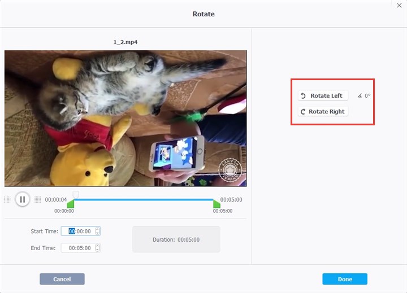
Task: Click the 1_2.mp4 file name
Action: pos(125,42)
